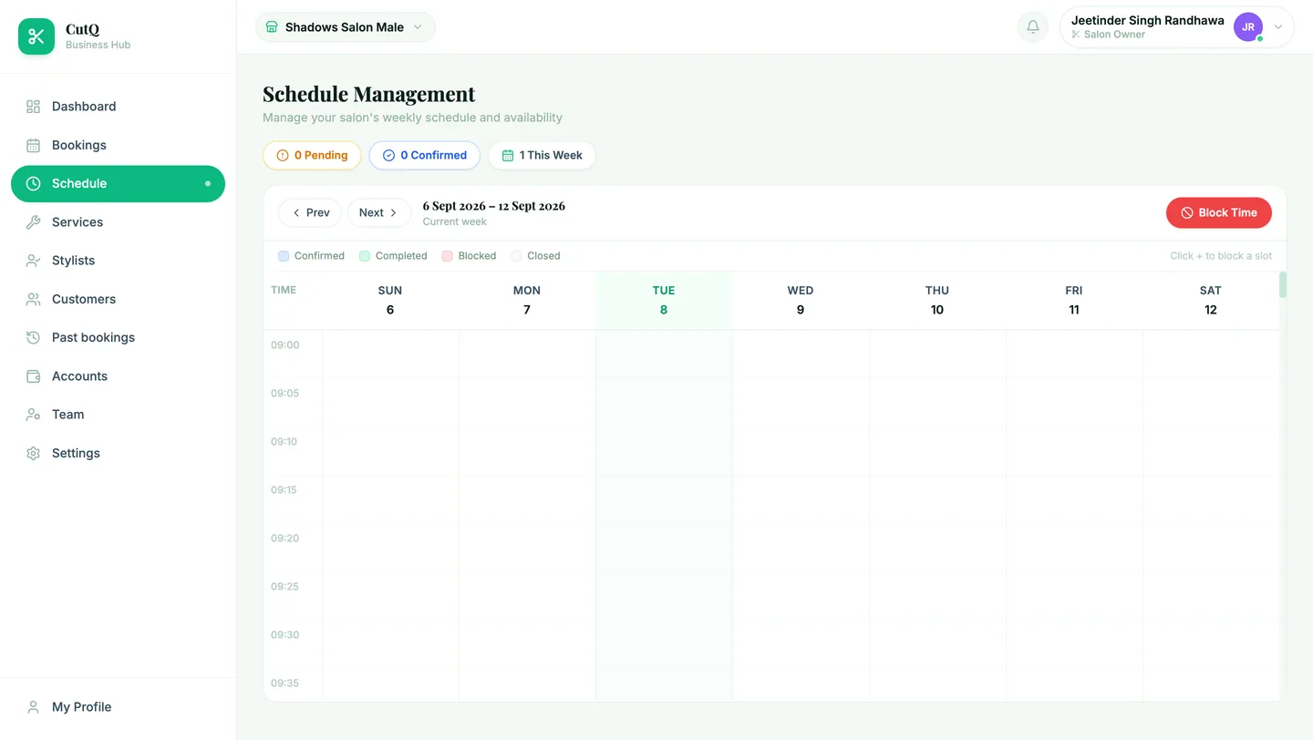
Task: Click the CutQ scissors logo icon
Action: [x=36, y=36]
